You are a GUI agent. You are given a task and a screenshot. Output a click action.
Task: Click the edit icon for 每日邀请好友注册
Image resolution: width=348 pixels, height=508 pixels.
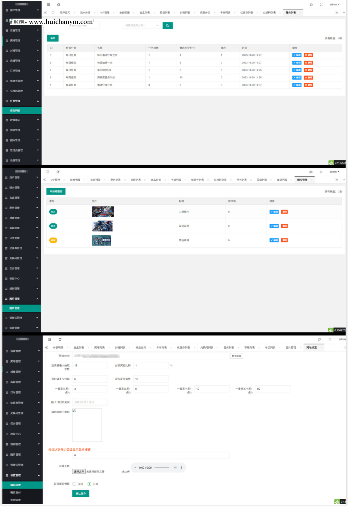click(297, 55)
